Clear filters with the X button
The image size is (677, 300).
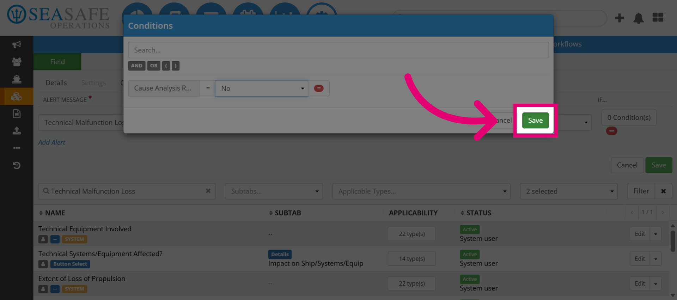[663, 191]
